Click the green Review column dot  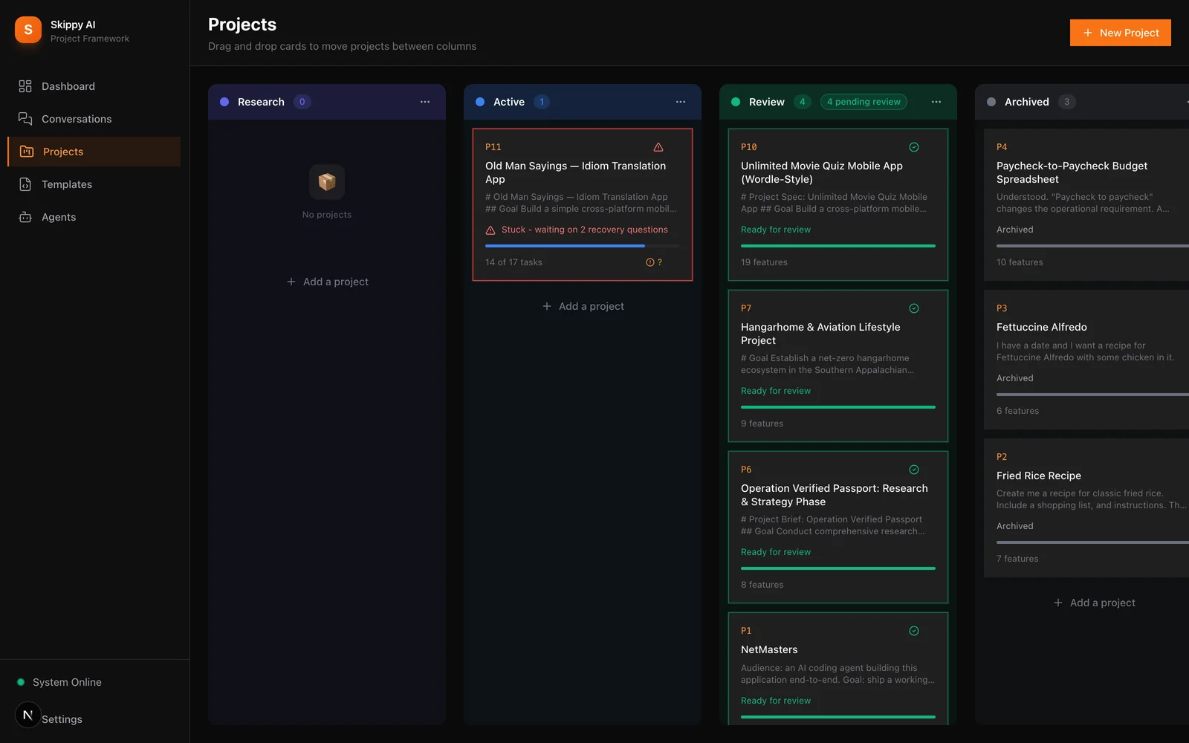[736, 102]
